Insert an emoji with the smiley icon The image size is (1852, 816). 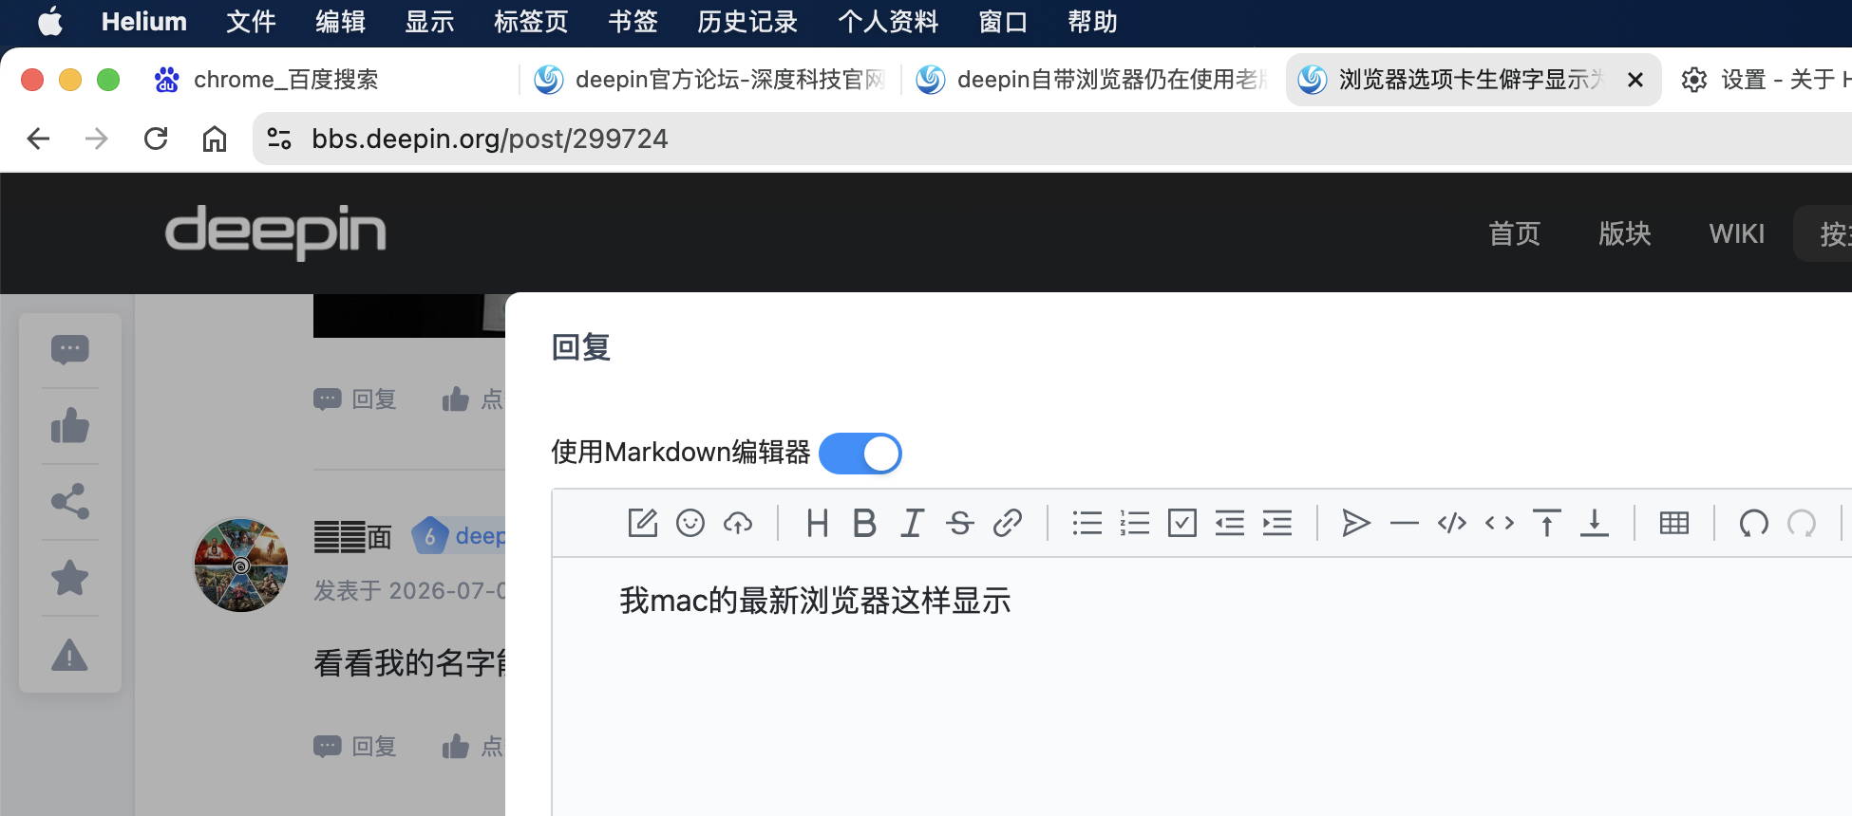pos(690,523)
